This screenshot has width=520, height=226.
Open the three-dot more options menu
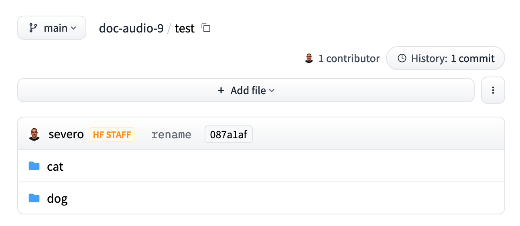coord(493,90)
